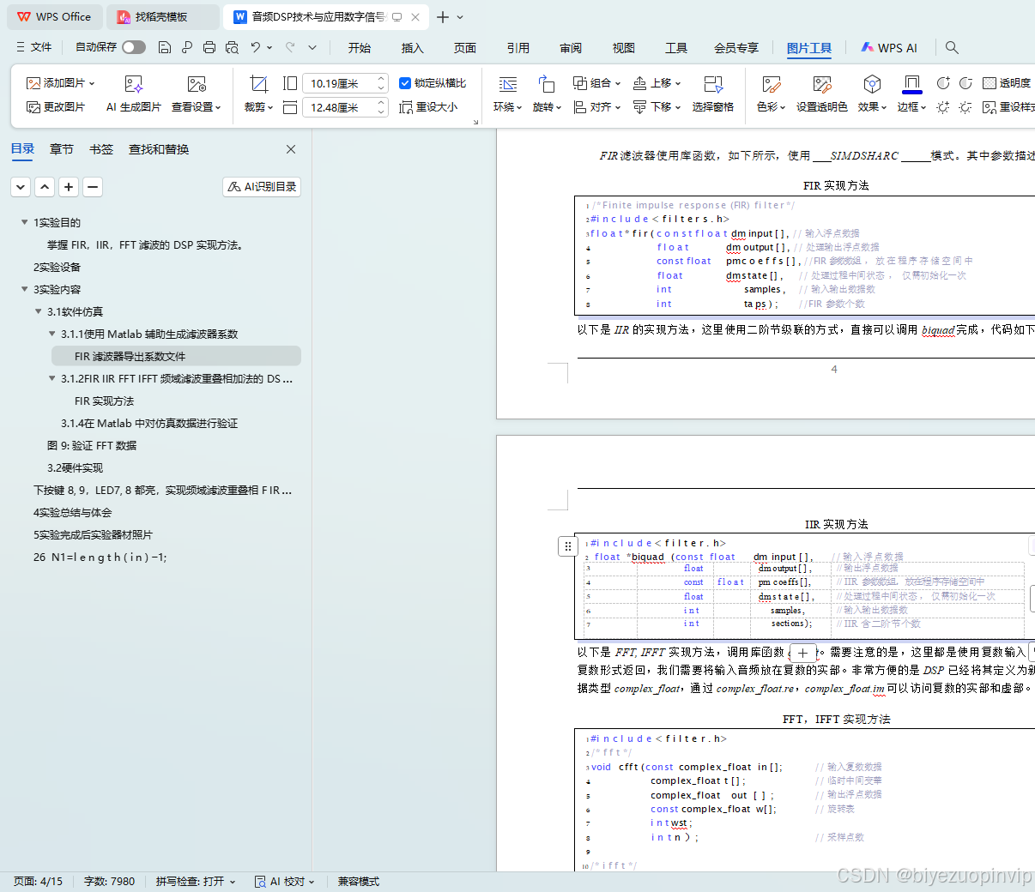Open the 环绕 text wrap options

point(507,93)
